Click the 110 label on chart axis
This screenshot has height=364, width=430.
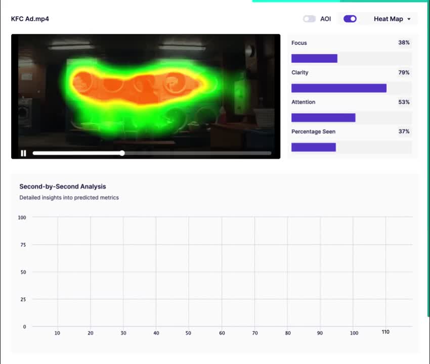click(x=385, y=332)
